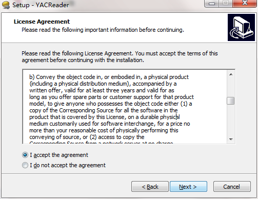Click the "License Agreement" bold heading
258x199 pixels.
coord(42,22)
